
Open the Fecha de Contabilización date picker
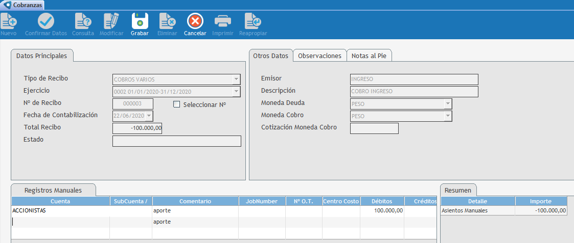click(149, 116)
